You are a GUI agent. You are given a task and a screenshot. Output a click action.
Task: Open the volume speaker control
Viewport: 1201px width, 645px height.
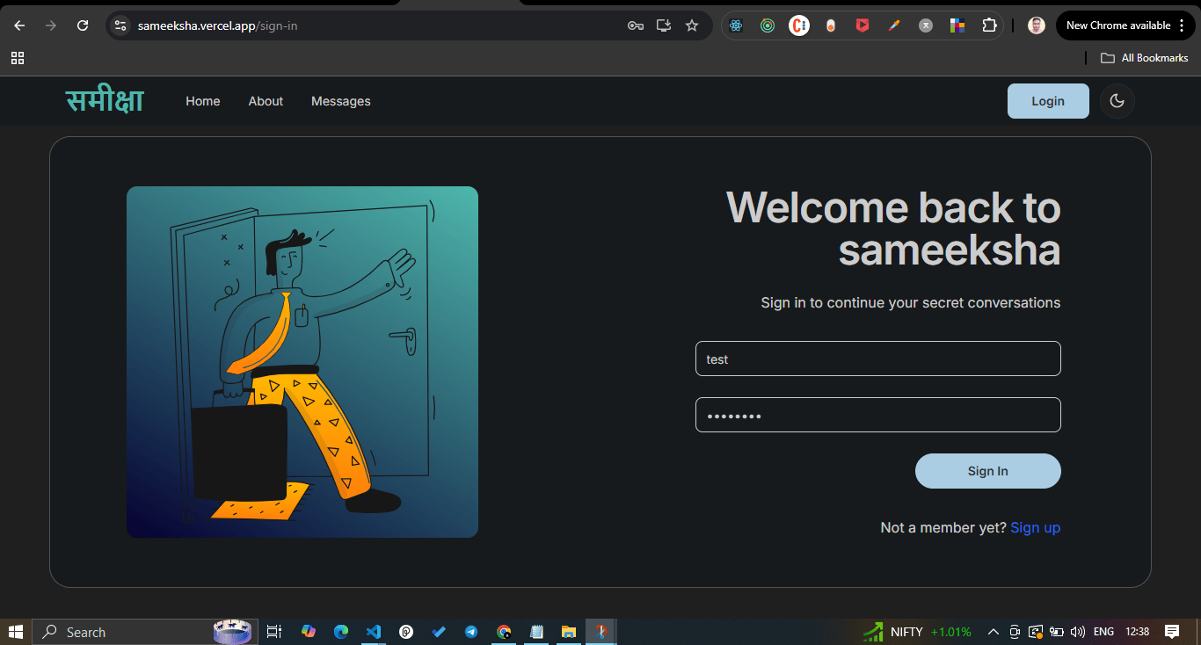[x=1078, y=632]
